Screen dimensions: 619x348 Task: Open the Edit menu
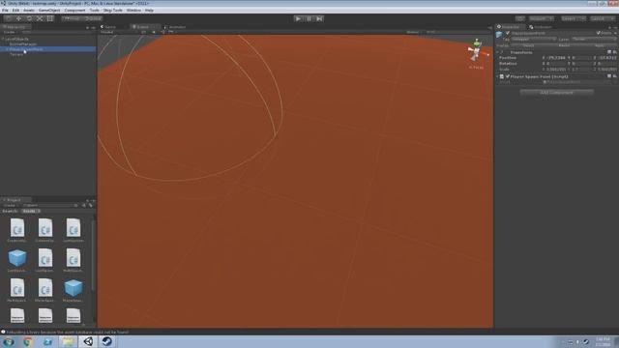coord(15,11)
